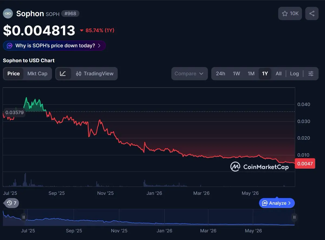
Task: Grab the left range slider handle
Action: 24,217
